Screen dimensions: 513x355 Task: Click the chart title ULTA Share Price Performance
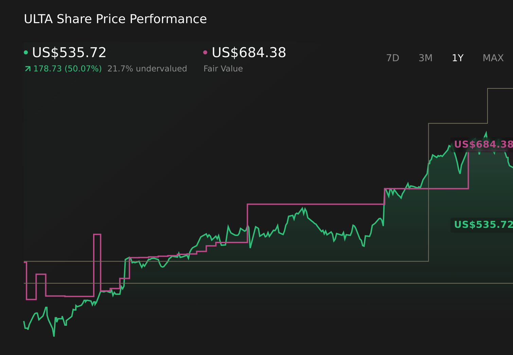point(115,19)
